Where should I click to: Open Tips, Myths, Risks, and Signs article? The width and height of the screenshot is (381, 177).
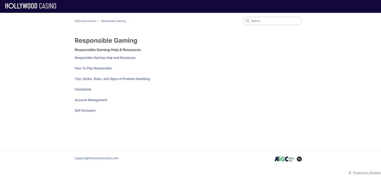coord(112,79)
